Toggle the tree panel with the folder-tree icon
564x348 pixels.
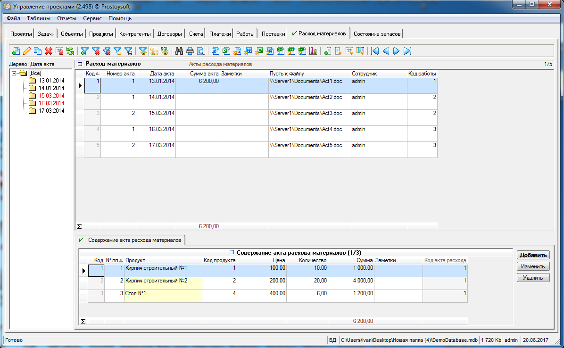point(154,51)
